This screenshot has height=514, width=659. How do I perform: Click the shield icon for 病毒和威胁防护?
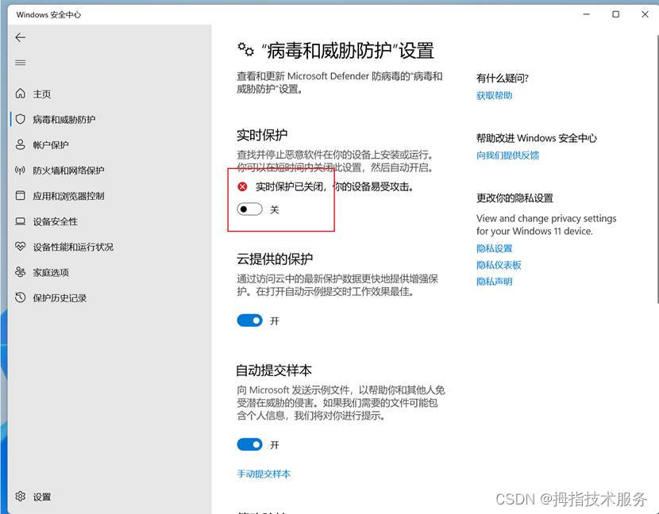[20, 119]
